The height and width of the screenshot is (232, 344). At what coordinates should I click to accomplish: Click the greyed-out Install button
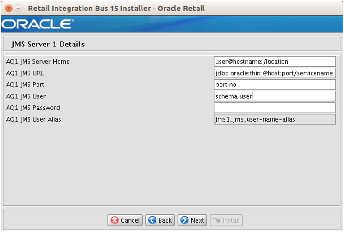[226, 220]
